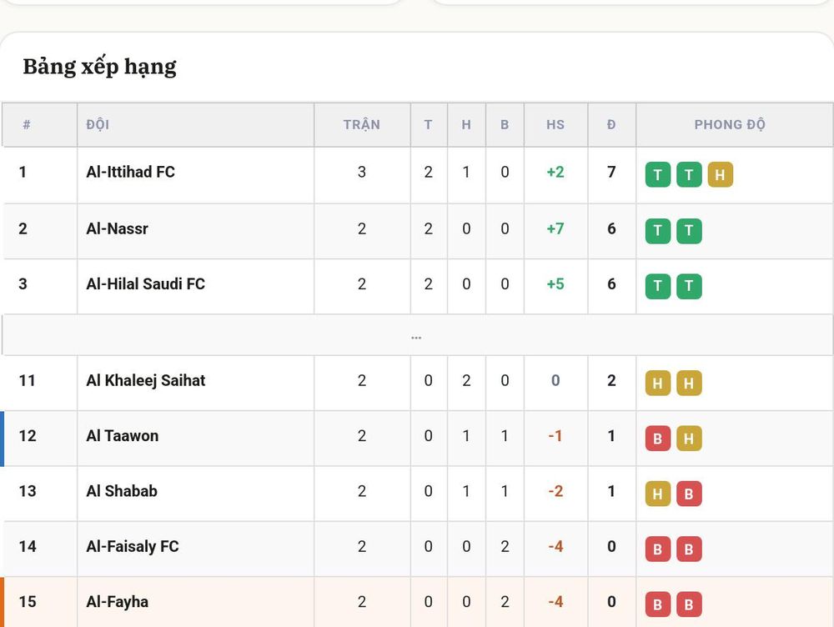Image resolution: width=834 pixels, height=627 pixels.
Task: Click Al-Faisaly FC's first red B badge
Action: [658, 549]
